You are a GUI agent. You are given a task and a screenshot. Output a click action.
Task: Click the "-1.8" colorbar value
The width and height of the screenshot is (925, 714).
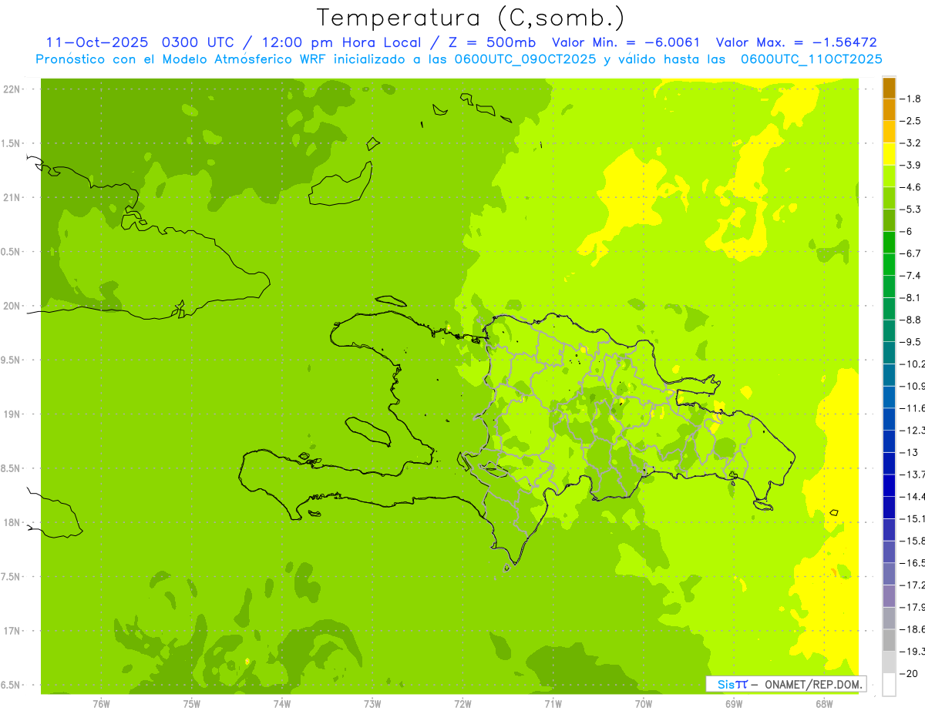pos(910,99)
